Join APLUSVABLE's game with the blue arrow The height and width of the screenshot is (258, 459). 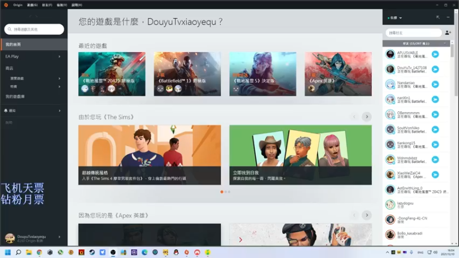(435, 54)
